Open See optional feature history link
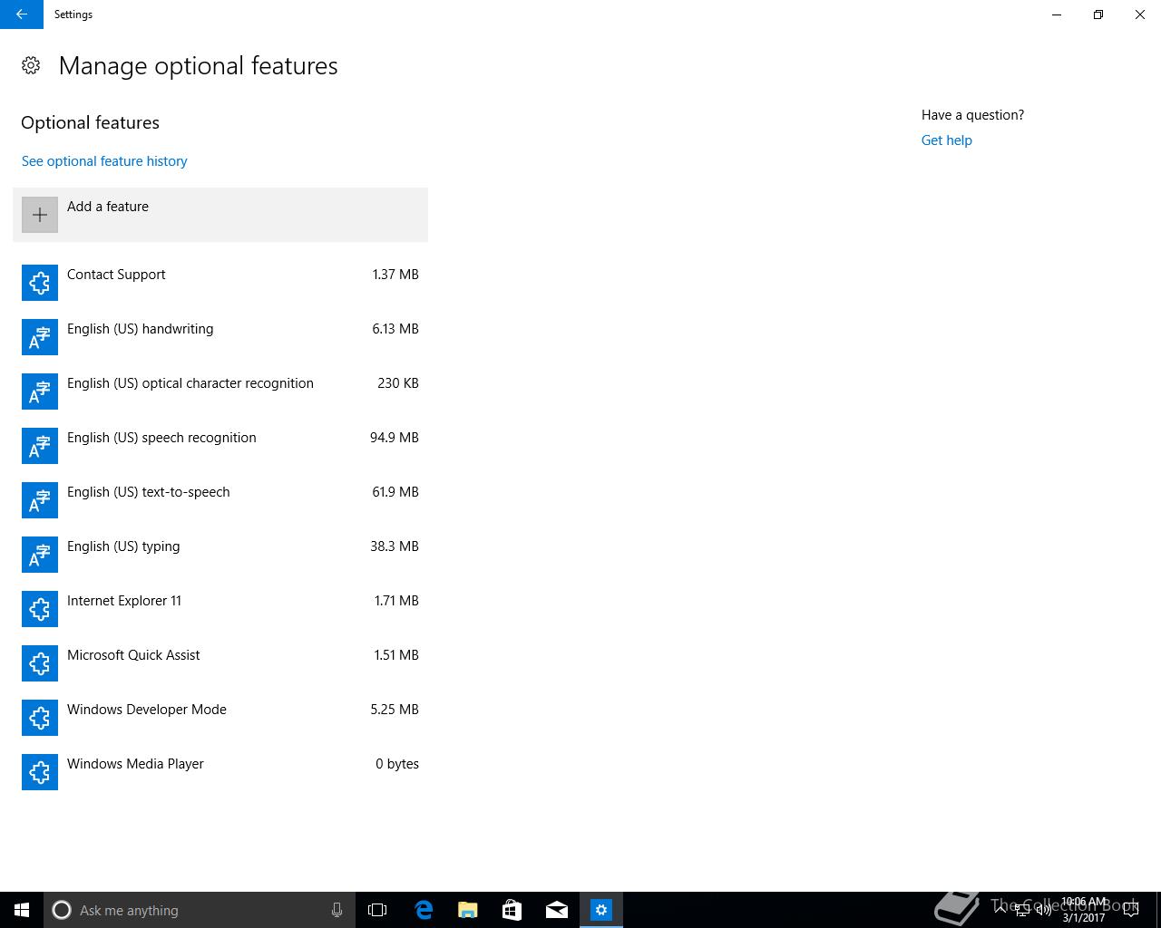This screenshot has width=1161, height=928. [x=104, y=161]
